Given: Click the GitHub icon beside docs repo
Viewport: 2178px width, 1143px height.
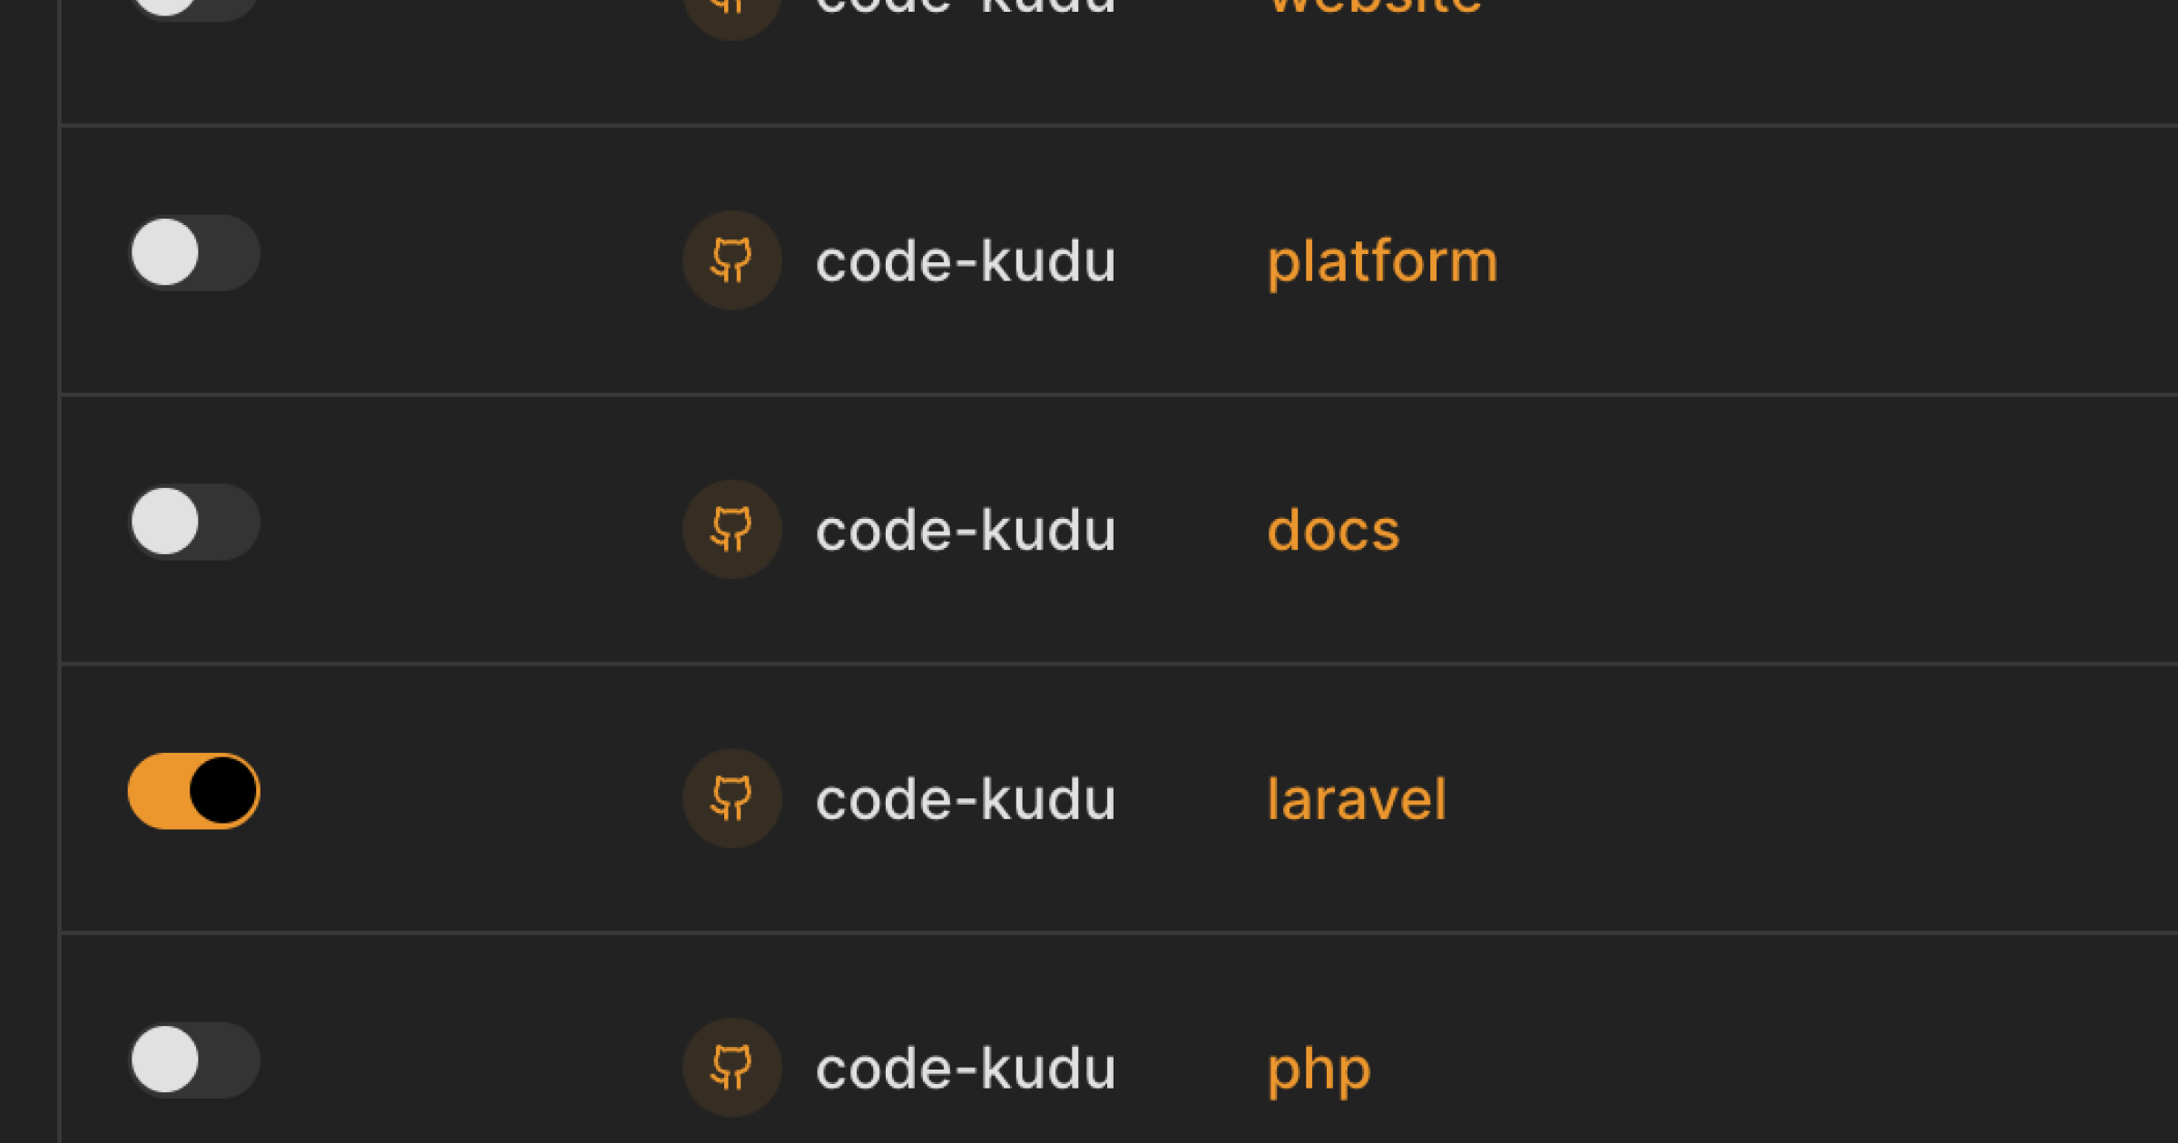Looking at the screenshot, I should (x=731, y=528).
